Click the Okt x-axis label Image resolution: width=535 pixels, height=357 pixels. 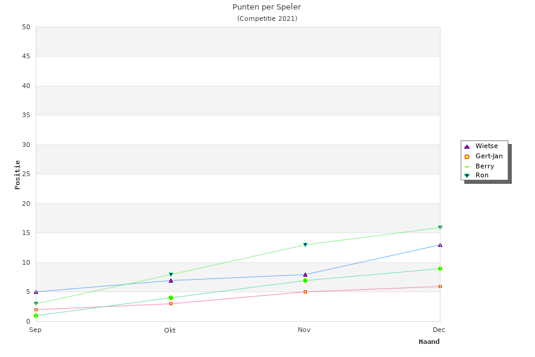[x=170, y=330]
